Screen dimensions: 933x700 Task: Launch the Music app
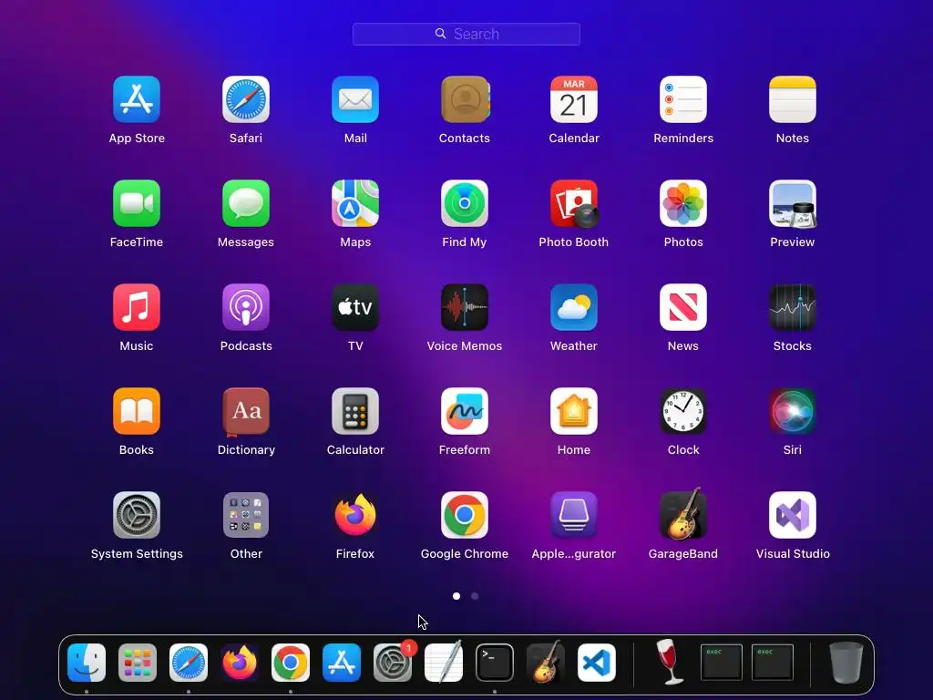point(137,307)
